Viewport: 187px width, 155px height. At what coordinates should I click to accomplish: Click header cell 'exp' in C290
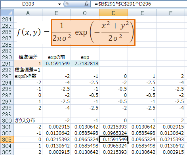point(85,57)
